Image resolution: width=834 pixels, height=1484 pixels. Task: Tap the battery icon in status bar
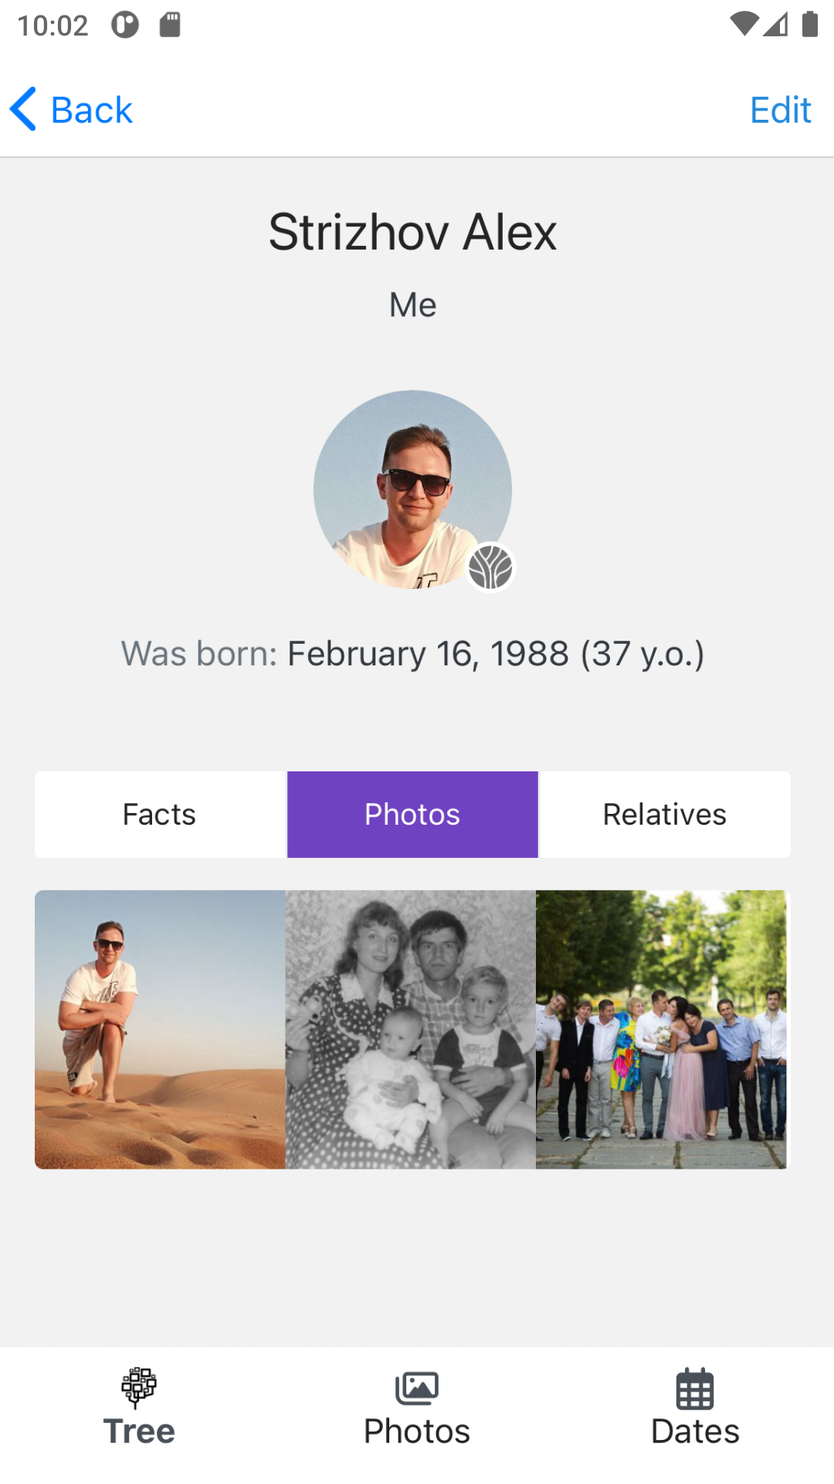coord(809,25)
